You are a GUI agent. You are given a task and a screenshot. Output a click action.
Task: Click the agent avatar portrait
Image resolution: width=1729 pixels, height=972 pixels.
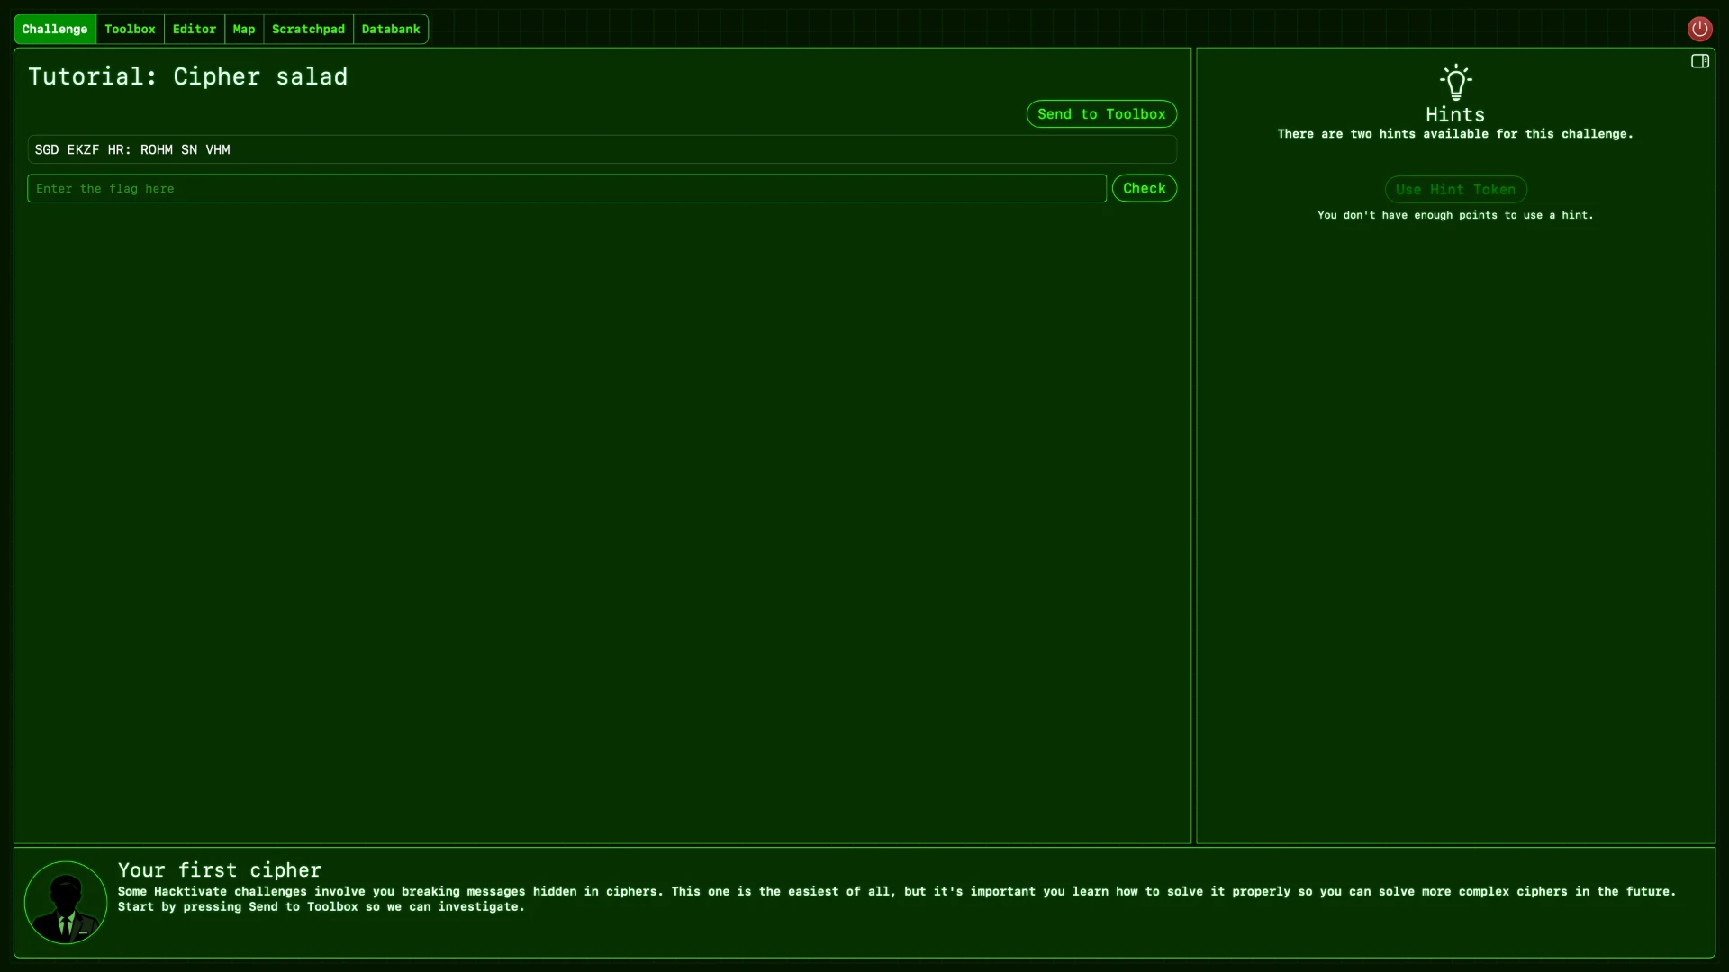(66, 902)
